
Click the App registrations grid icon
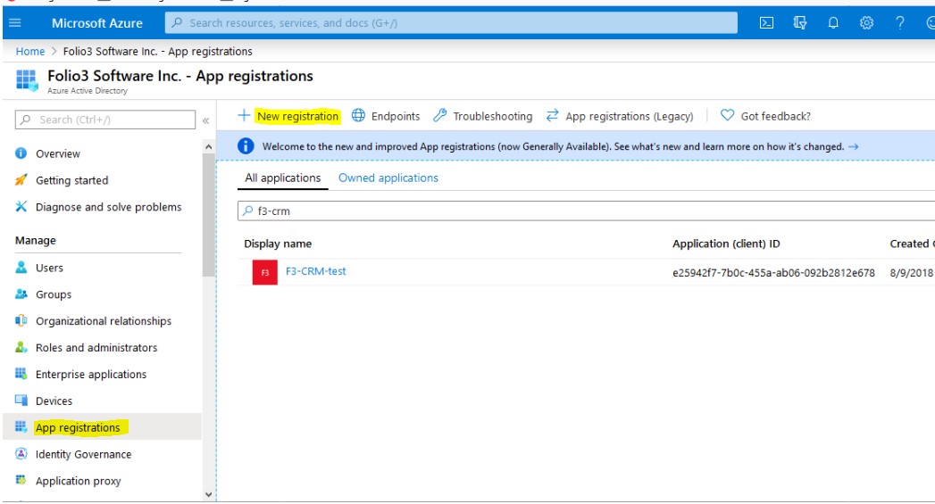21,426
